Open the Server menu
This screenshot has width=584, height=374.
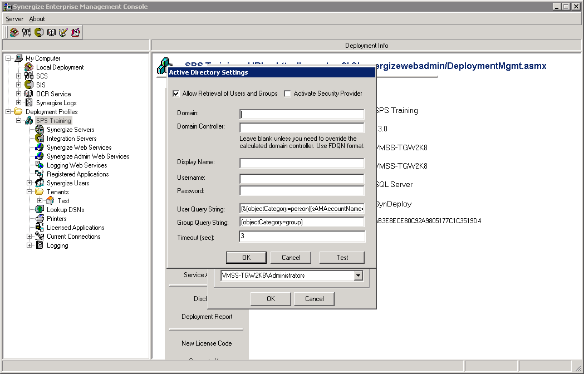pos(14,19)
